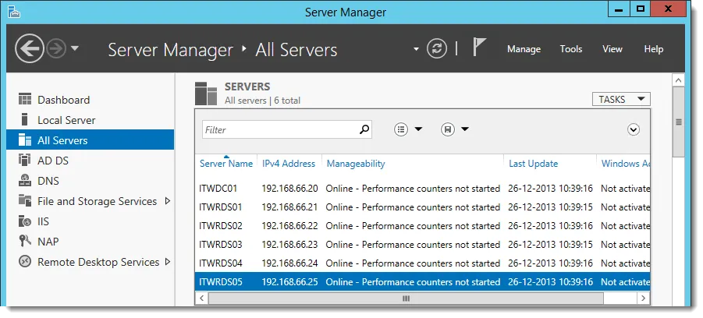Click the Local Server icon

(x=25, y=119)
